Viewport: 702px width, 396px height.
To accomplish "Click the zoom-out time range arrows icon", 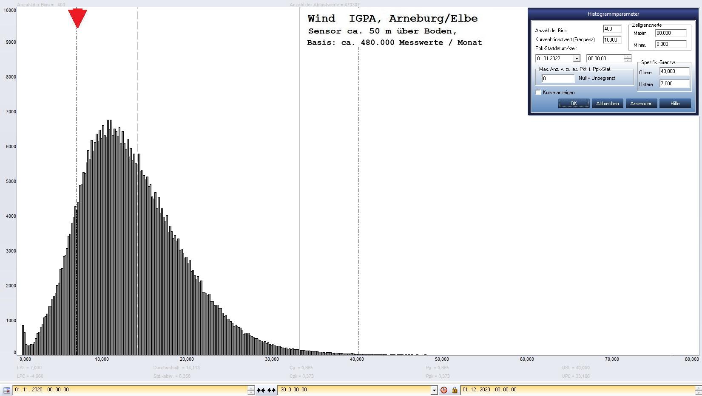I will tap(271, 390).
